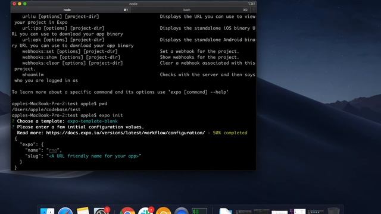Image resolution: width=381 pixels, height=214 pixels.
Task: Click the webhooks:set command entry
Action: tap(70, 51)
